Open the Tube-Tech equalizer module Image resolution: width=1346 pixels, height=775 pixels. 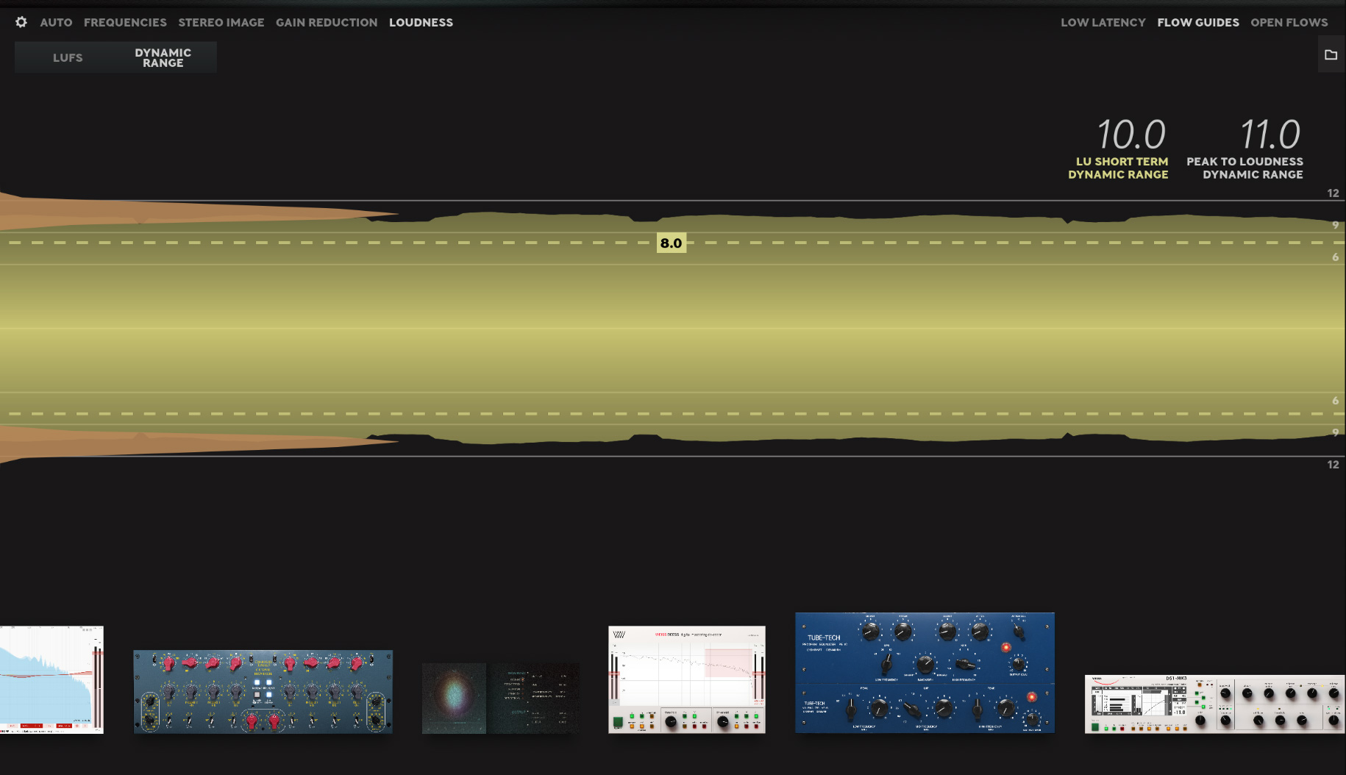pyautogui.click(x=925, y=671)
